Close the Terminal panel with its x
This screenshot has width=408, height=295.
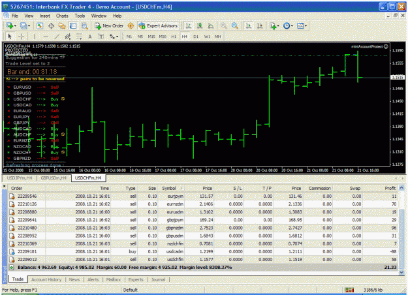tap(5, 186)
